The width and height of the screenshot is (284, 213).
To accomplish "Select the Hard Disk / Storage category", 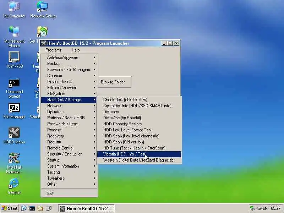I will [70, 100].
